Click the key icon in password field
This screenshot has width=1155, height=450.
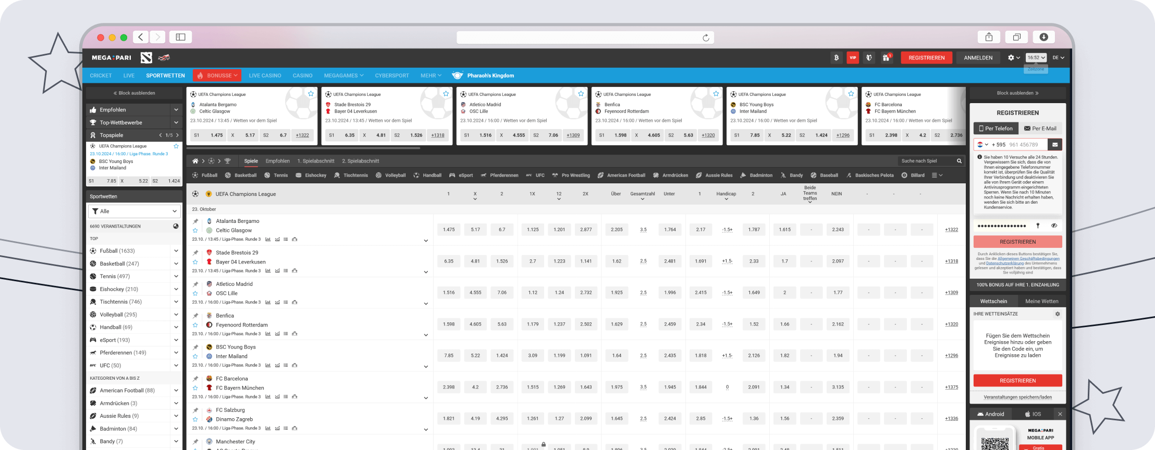point(1038,226)
